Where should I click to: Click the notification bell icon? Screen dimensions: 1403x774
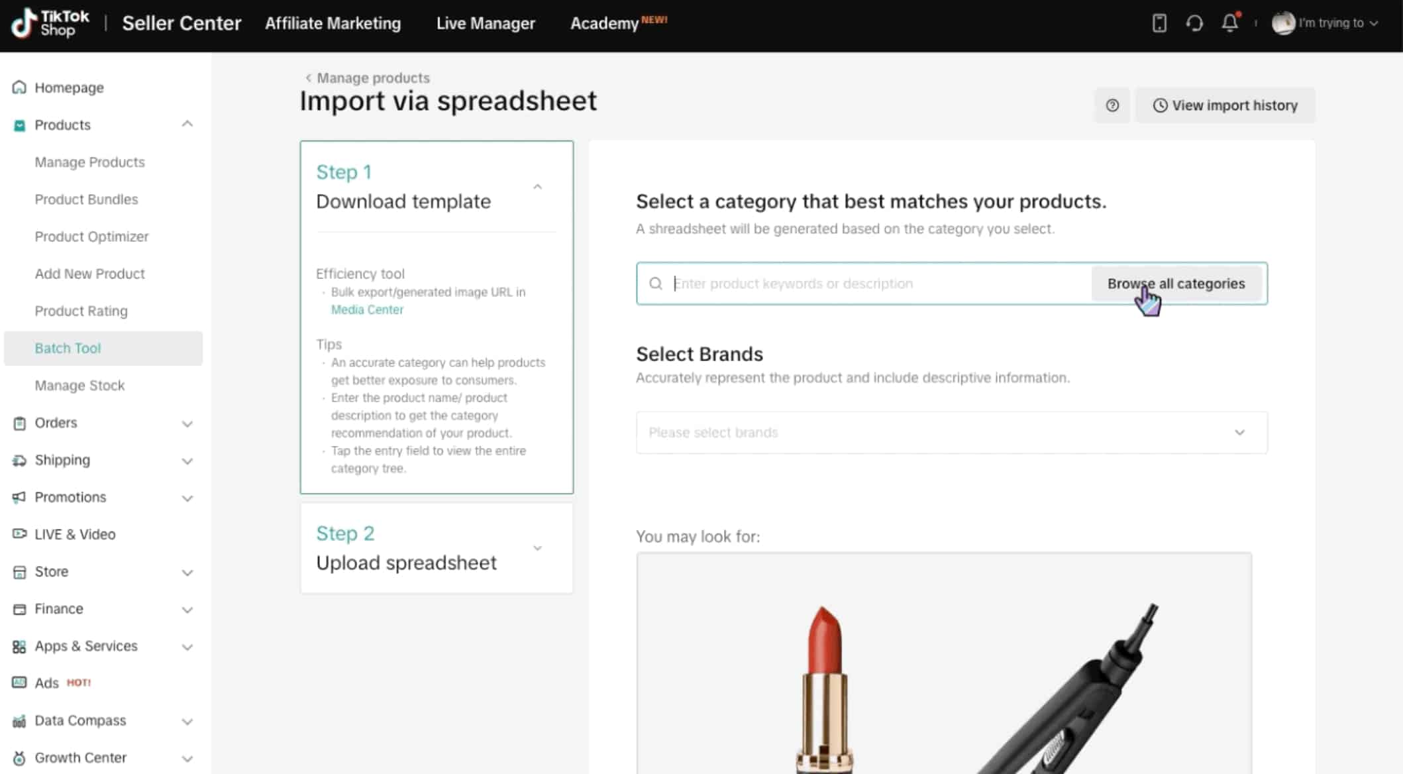point(1229,23)
